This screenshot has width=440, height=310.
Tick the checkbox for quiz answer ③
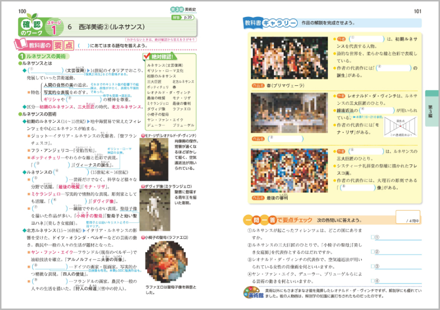(x=373, y=266)
